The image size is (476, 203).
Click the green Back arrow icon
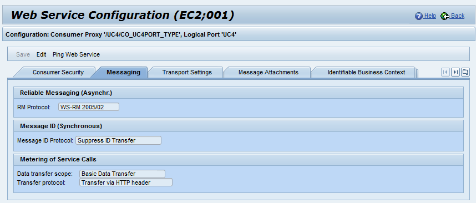tap(445, 16)
